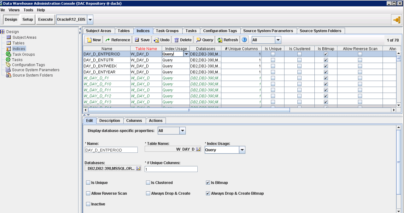Open the OracleR12_EBS source dropdown

90,19
